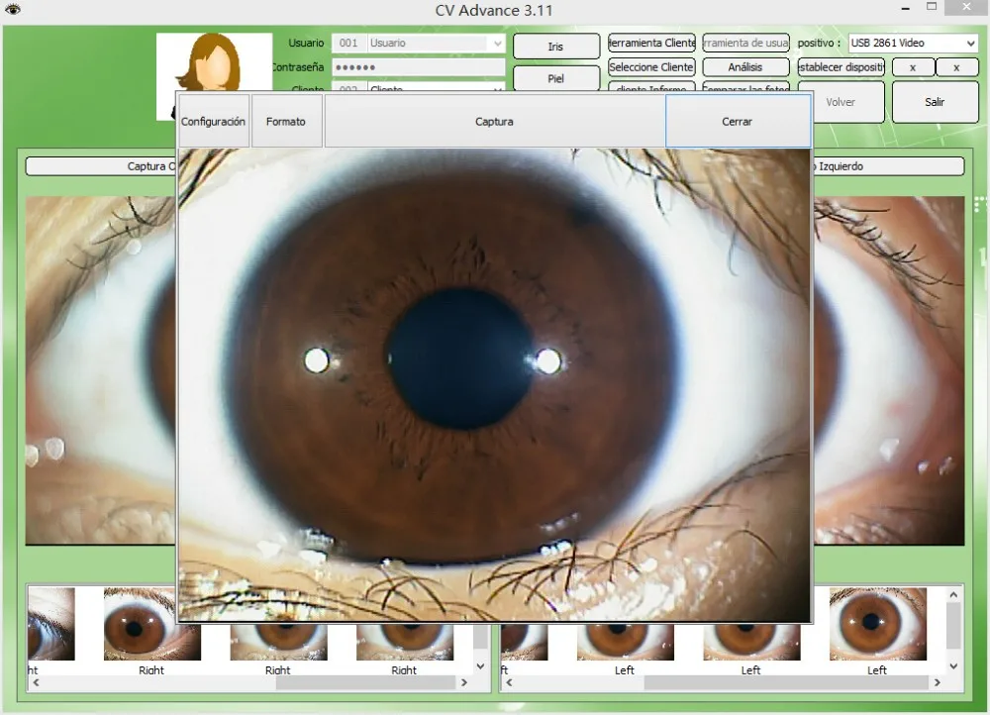This screenshot has width=990, height=715.
Task: Click down arrow of Left-eye thumbnails vertical scrollbar
Action: (953, 666)
